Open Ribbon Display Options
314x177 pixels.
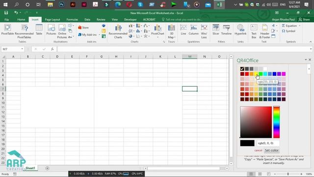(277, 13)
